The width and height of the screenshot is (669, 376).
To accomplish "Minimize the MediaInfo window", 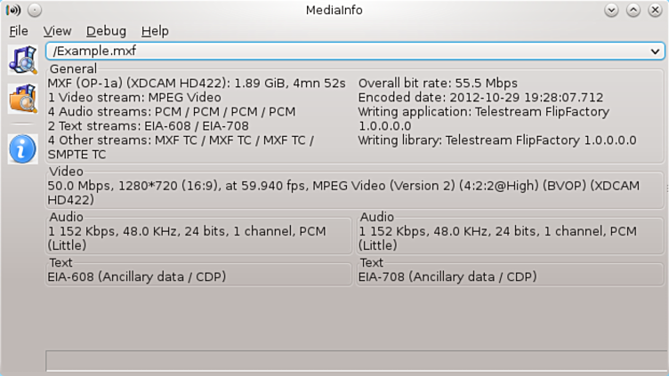I will click(x=612, y=11).
